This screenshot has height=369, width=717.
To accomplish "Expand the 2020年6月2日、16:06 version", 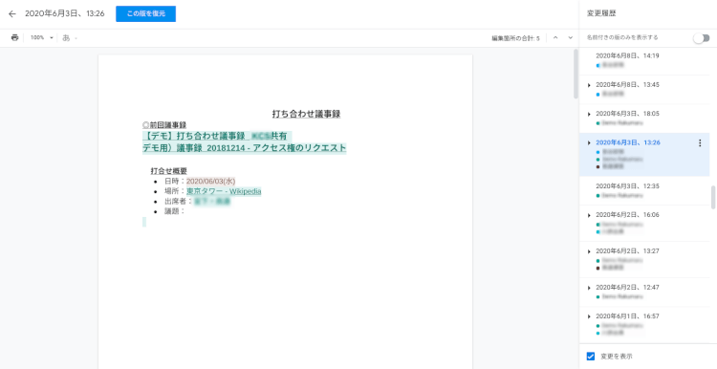I will [589, 215].
